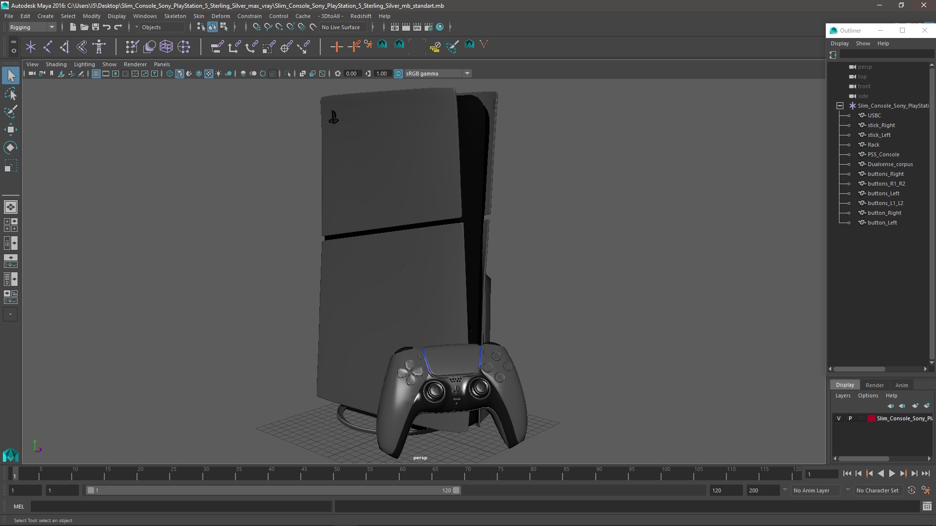The width and height of the screenshot is (936, 526).
Task: Click create new layer icon in Layer Editor
Action: [915, 406]
